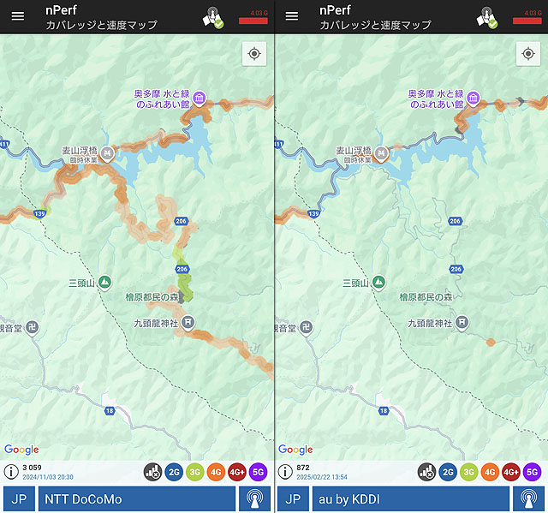Open JP country selector on left screen
The height and width of the screenshot is (513, 548).
pos(19,498)
